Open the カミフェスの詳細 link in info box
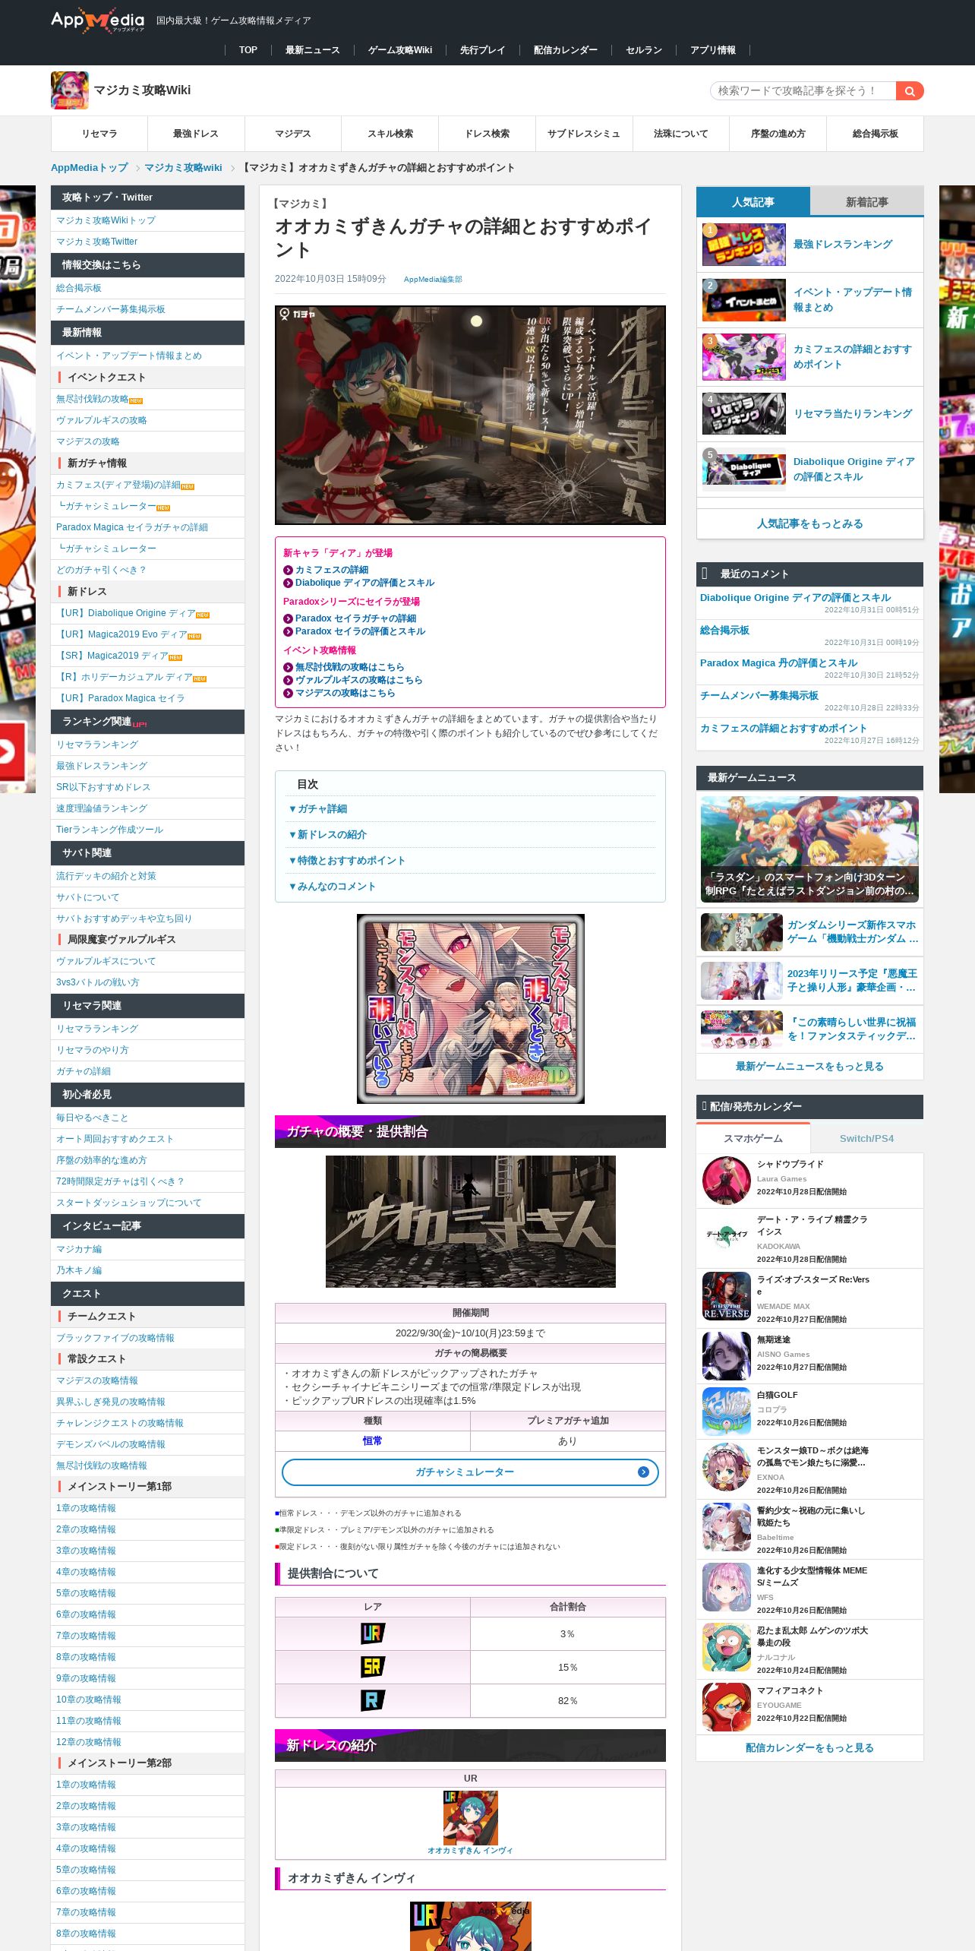Viewport: 975px width, 1951px height. pos(332,570)
